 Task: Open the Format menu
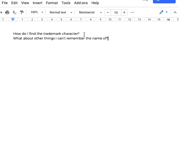coord(52,3)
